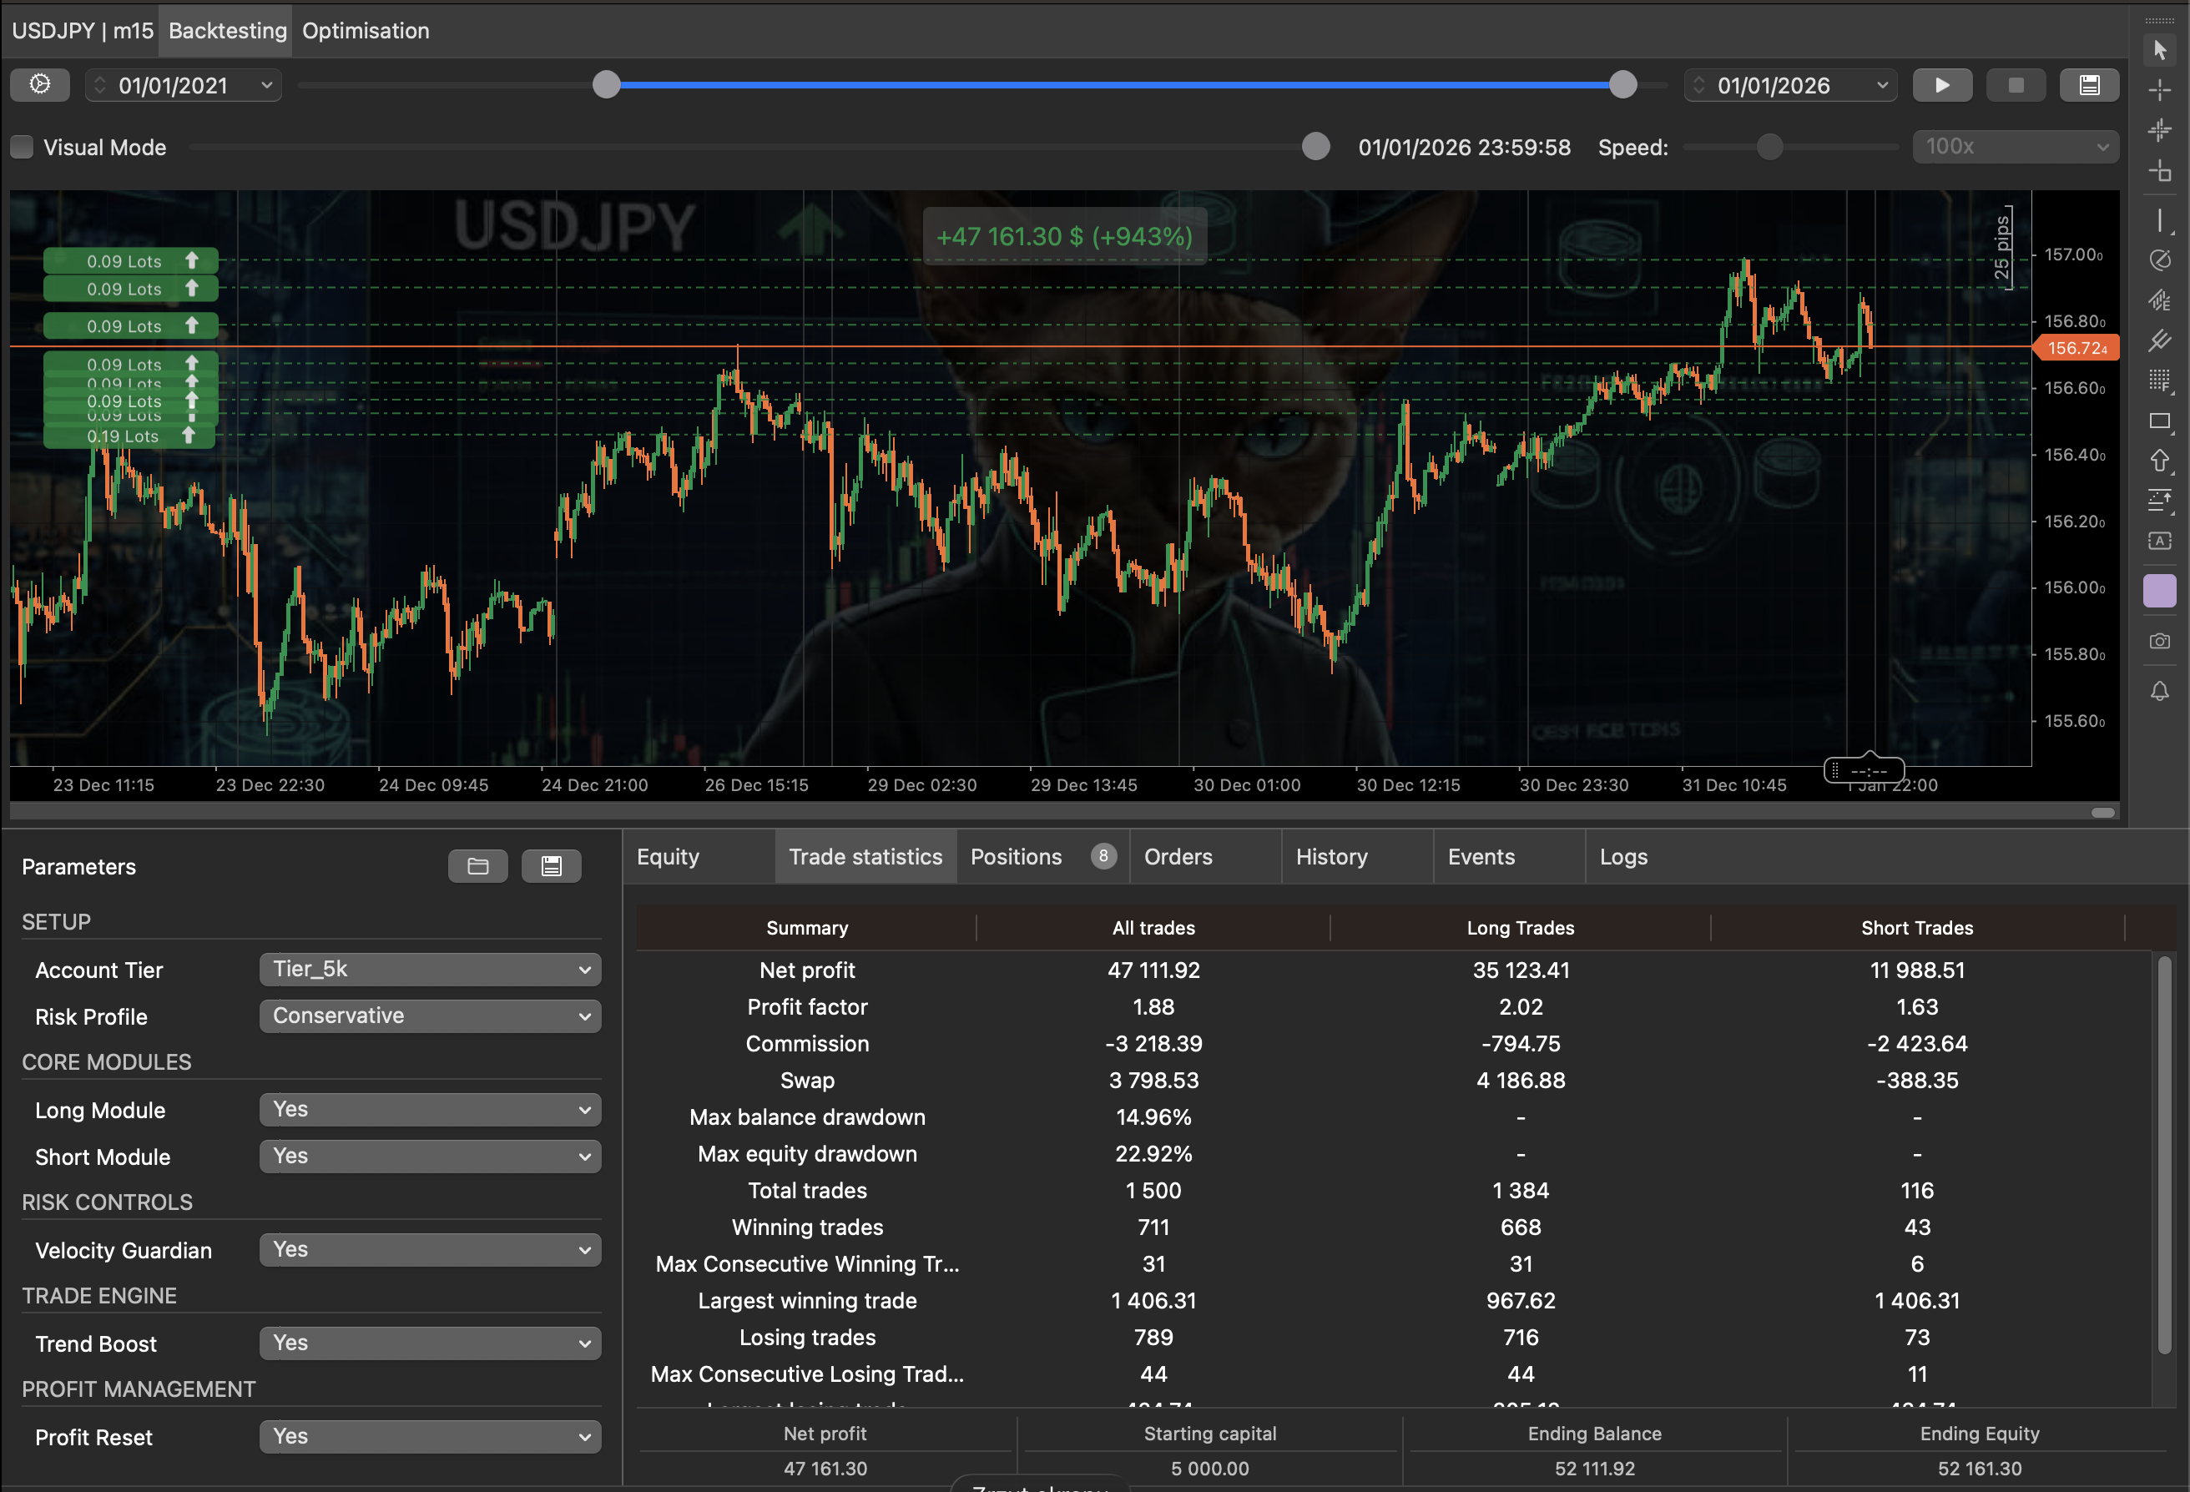Select the trend line drawing tool

point(2161,220)
